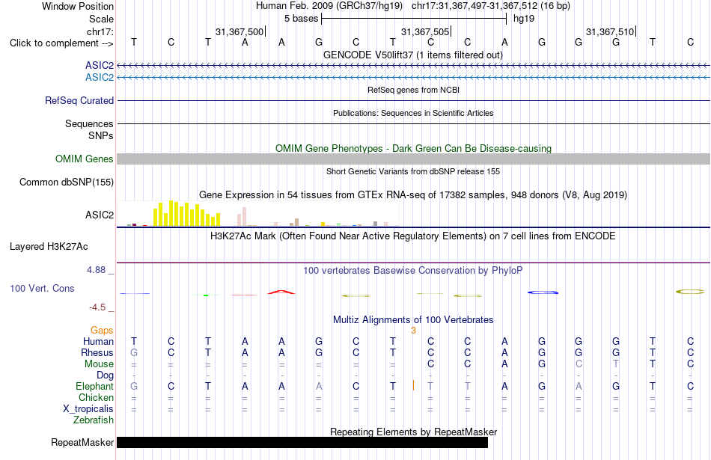711x460 pixels.
Task: Click the 'RefSeq genes from NCBI' title
Action: click(414, 90)
